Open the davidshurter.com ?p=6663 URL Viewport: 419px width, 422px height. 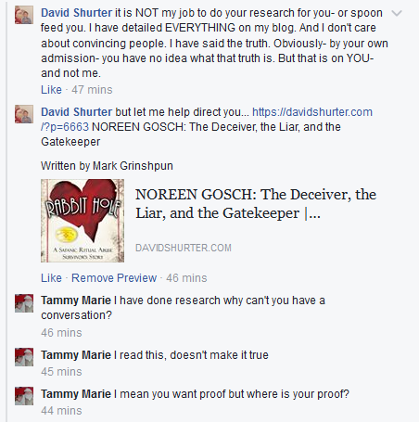click(207, 120)
